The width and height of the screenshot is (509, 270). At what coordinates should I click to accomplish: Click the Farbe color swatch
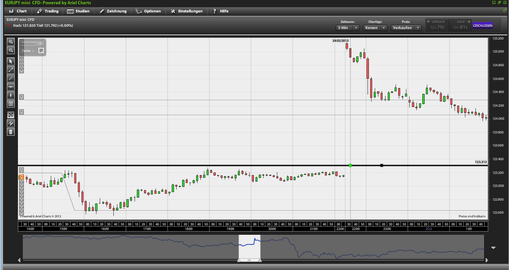pyautogui.click(x=41, y=51)
